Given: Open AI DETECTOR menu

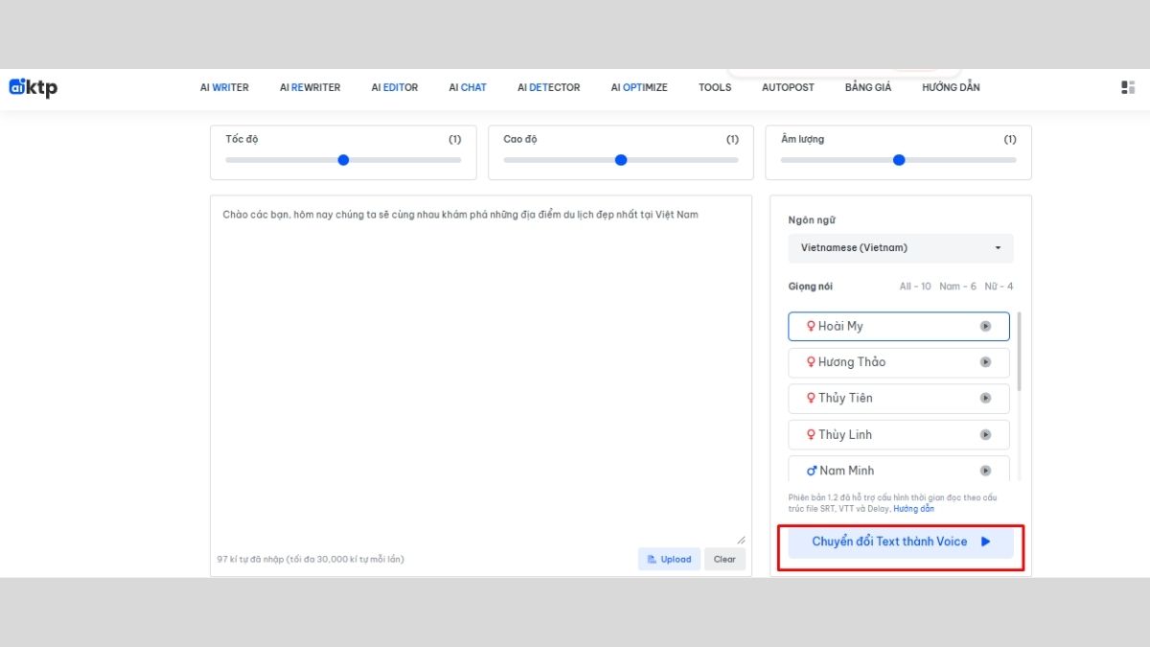Looking at the screenshot, I should tap(549, 87).
